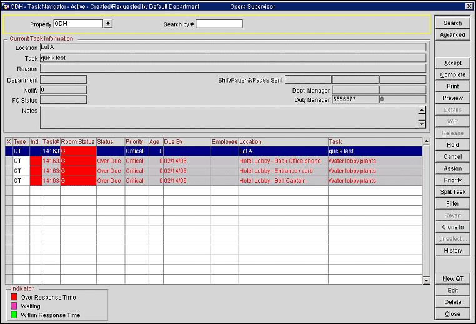Select the X cell for the Lot A row
476x324 pixels.
[x=9, y=151]
